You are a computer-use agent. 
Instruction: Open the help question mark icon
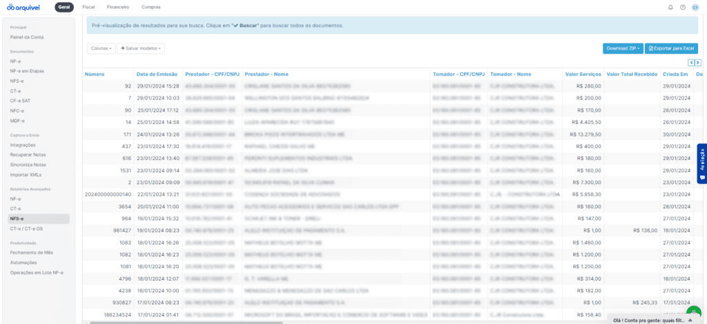tap(683, 7)
